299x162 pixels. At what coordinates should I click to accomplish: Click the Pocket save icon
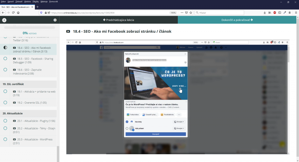[186, 13]
